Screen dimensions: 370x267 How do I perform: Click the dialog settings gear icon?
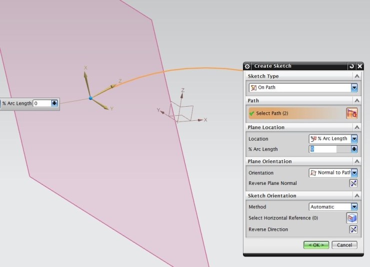click(247, 66)
